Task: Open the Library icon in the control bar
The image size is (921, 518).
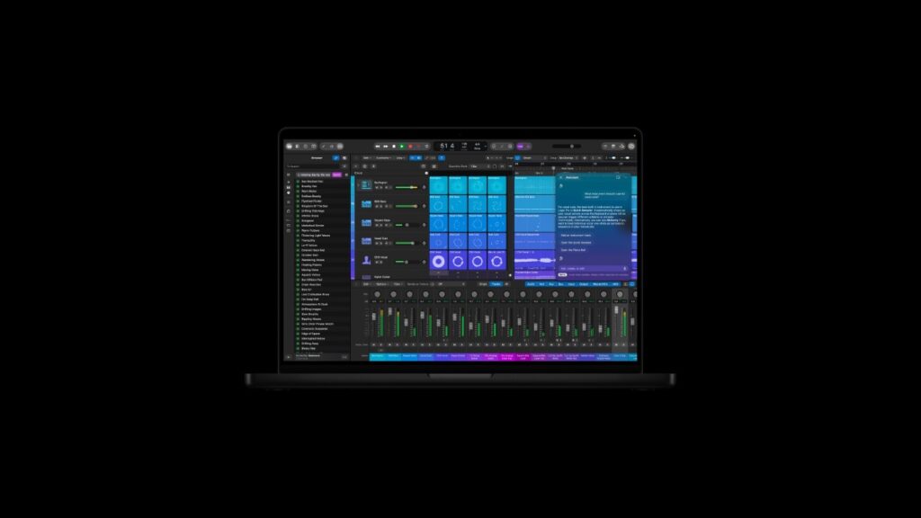Action: point(290,147)
